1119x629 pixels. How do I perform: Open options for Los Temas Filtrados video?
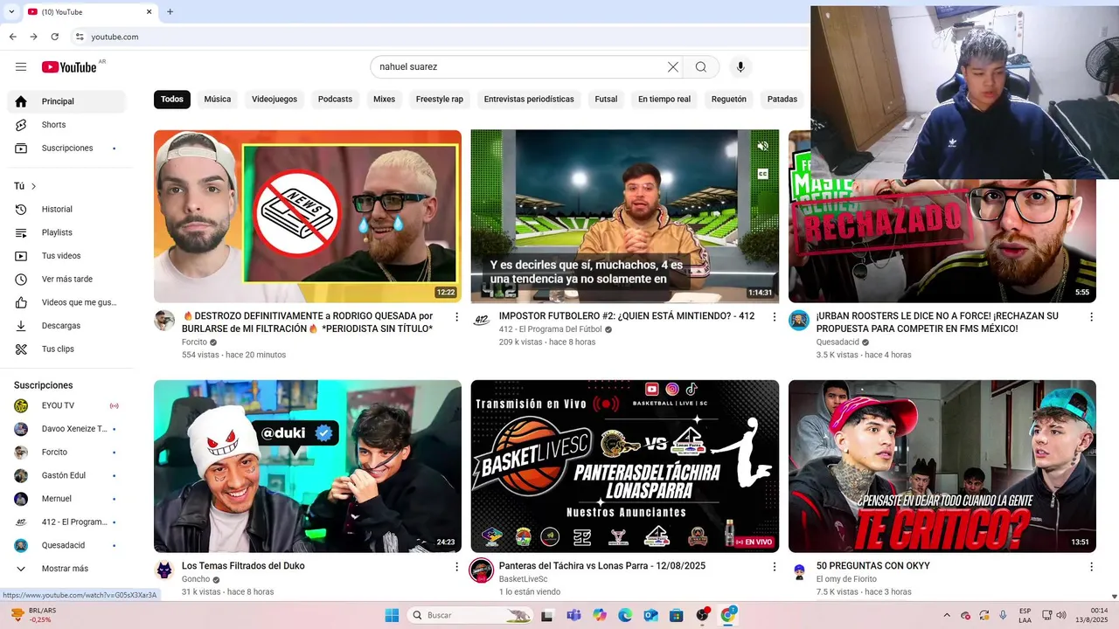456,567
